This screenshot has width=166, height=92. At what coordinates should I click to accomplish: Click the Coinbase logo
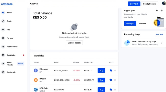coord(7,4)
